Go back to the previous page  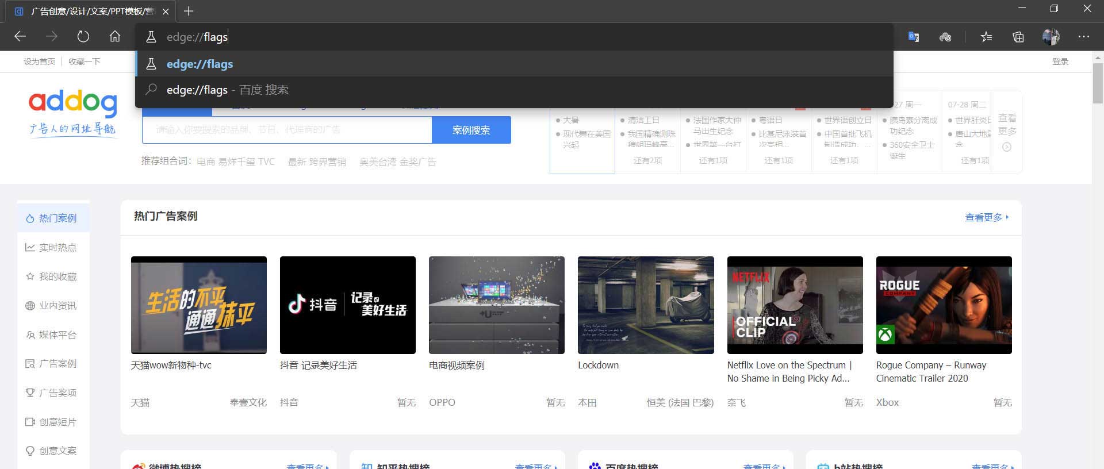click(20, 37)
